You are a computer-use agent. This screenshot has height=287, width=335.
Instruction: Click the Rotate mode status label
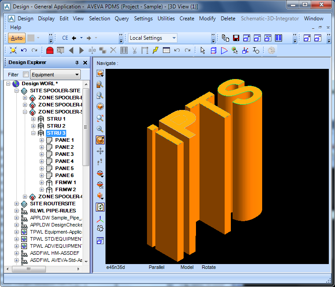[208, 267]
